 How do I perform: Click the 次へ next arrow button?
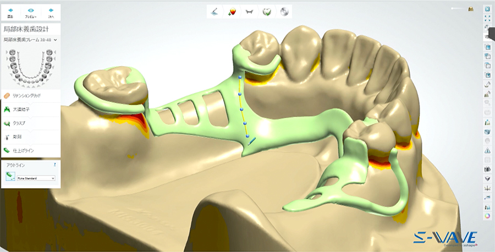point(51,13)
